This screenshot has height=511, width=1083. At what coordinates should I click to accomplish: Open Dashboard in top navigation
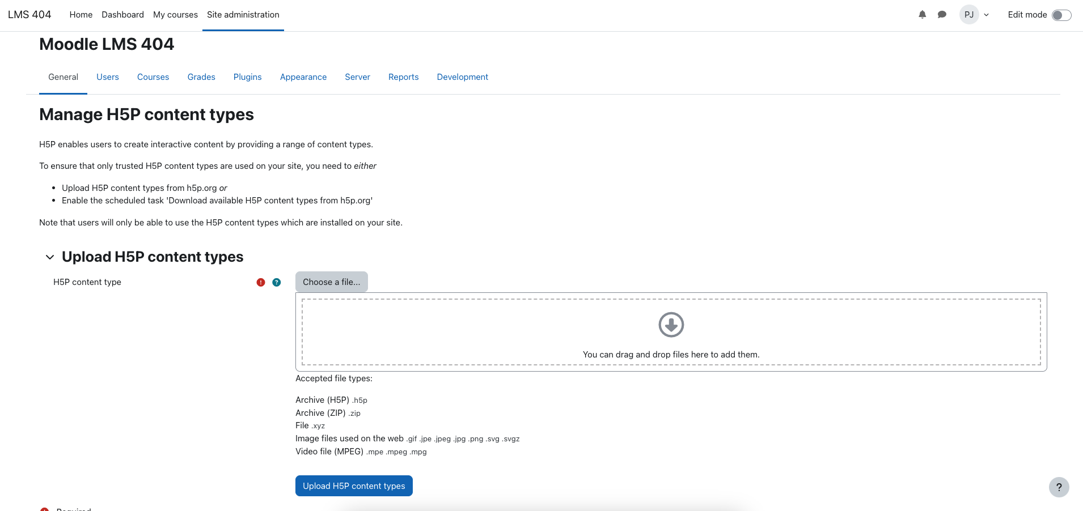click(122, 15)
